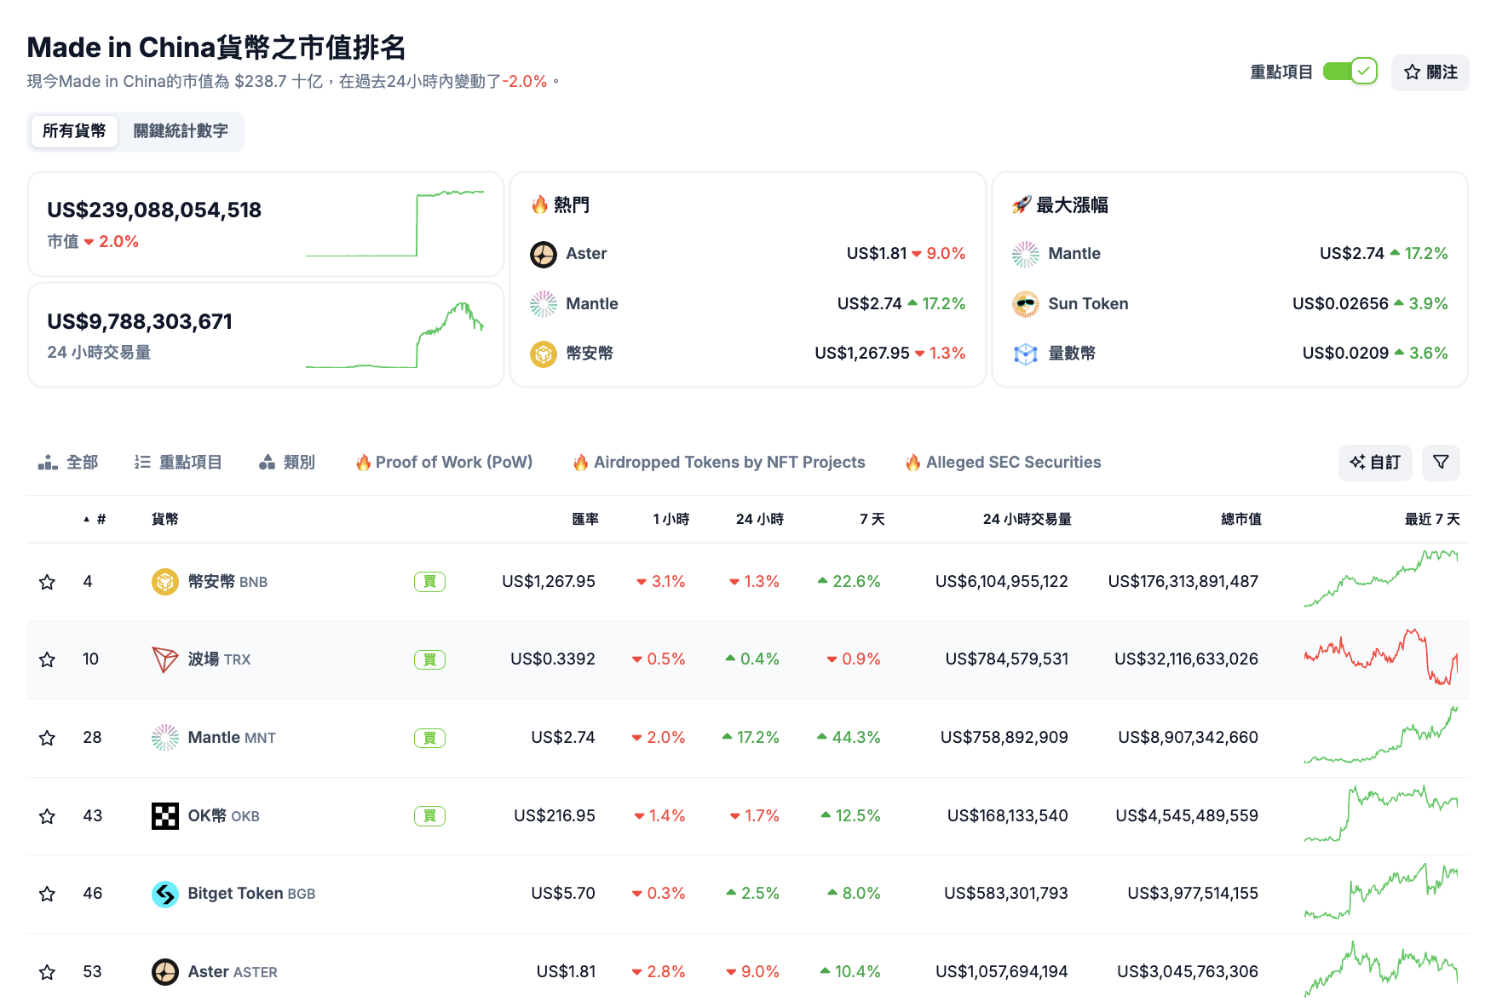The image size is (1508, 1007).
Task: Click the Bitget Token logo in the table
Action: (x=164, y=893)
